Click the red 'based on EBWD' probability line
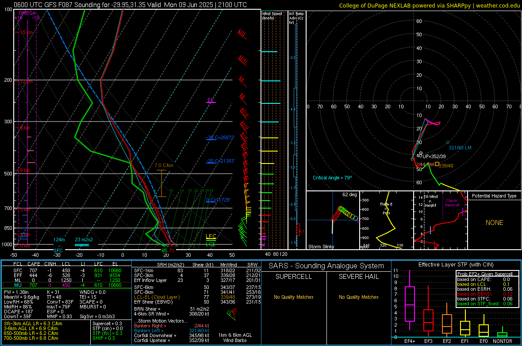The image size is (522, 346). tap(485, 294)
